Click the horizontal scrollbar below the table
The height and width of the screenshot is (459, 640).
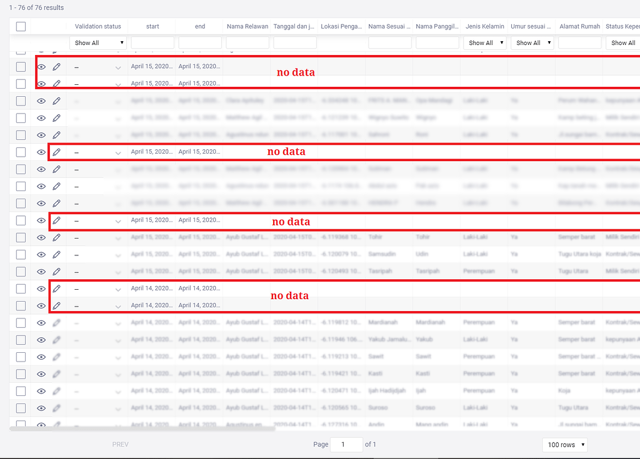[144, 431]
